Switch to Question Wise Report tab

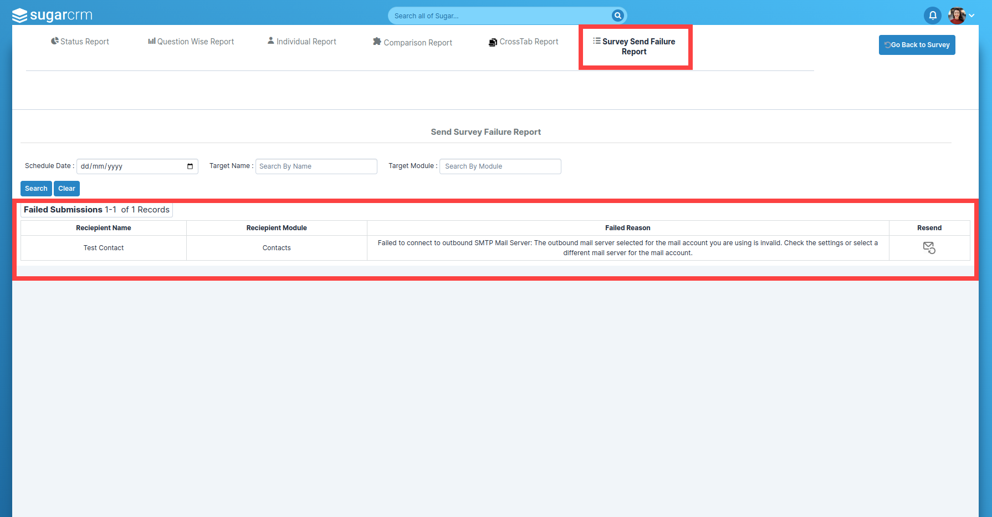(x=191, y=42)
